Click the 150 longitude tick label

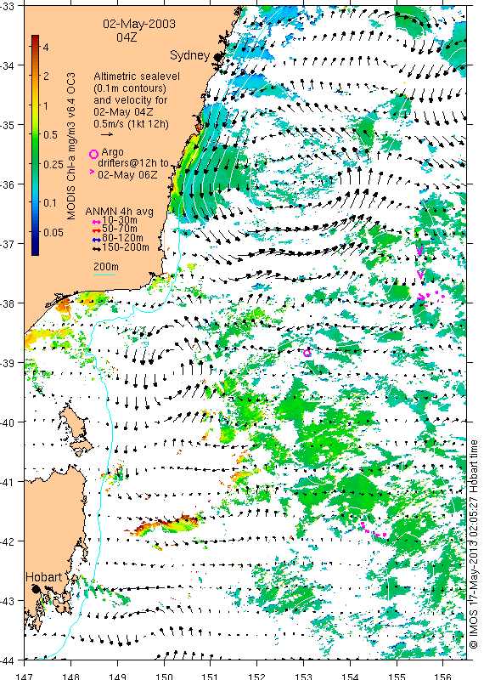(x=164, y=676)
